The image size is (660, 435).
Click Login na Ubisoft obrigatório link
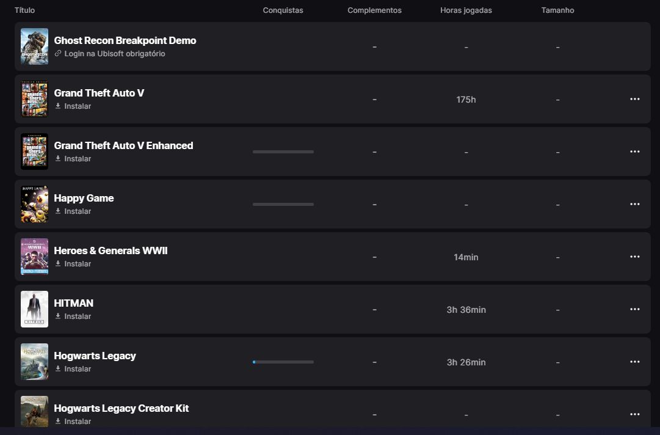tap(115, 54)
